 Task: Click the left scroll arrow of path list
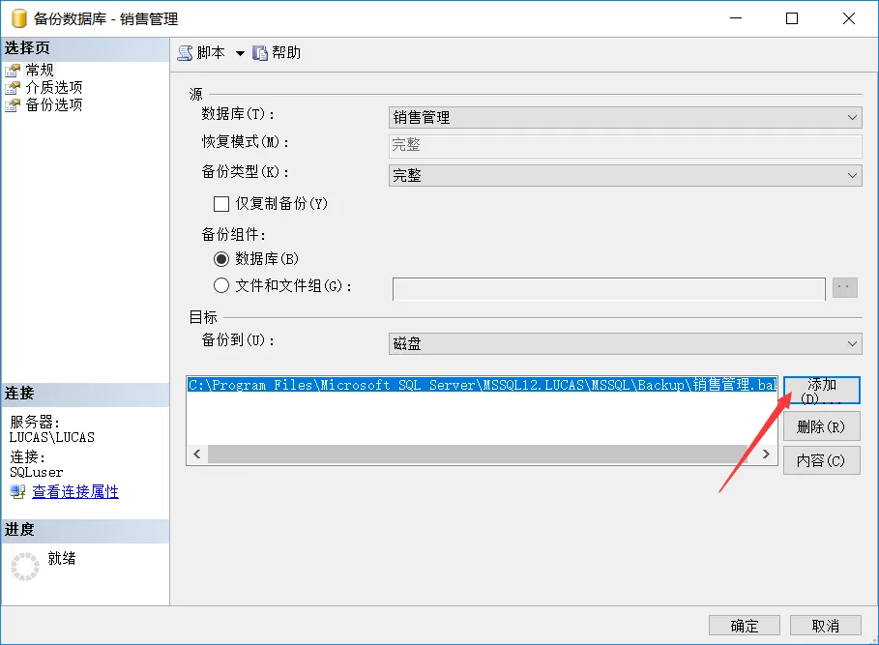[x=197, y=454]
